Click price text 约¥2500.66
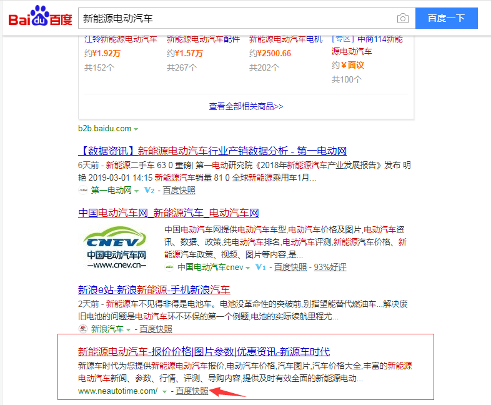The width and height of the screenshot is (491, 405). click(x=270, y=54)
